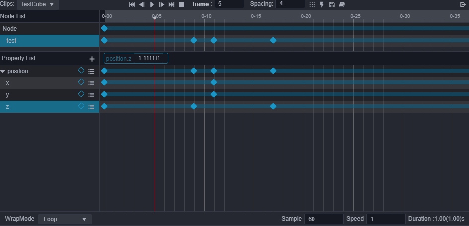Image resolution: width=469 pixels, height=226 pixels.
Task: Click the lightning bolt event icon
Action: pos(322,4)
